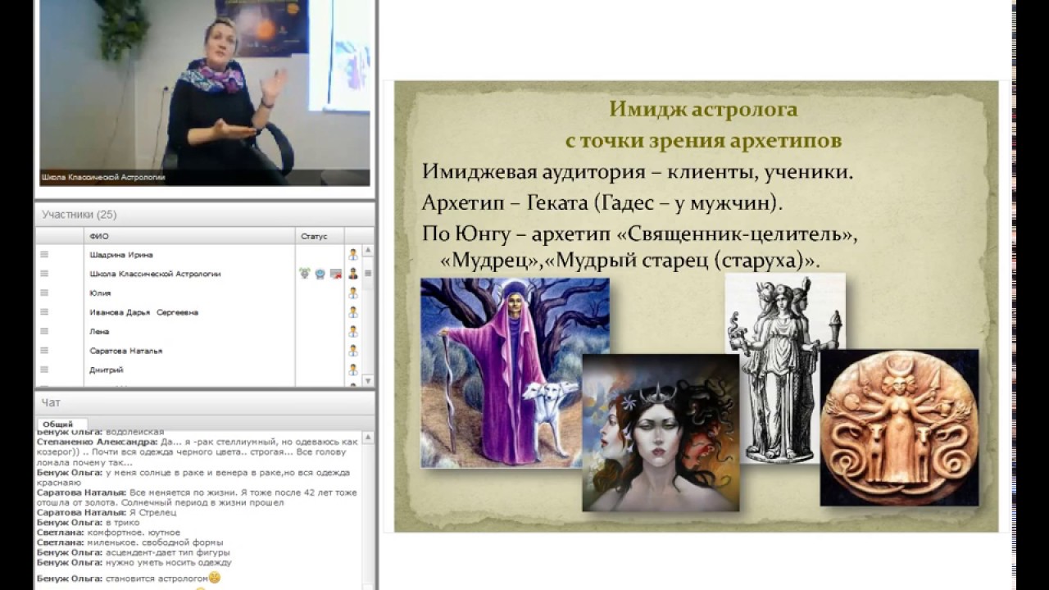Select participant name Шадрина Ирина
Viewport: 1049px width, 590px height.
[x=121, y=255]
